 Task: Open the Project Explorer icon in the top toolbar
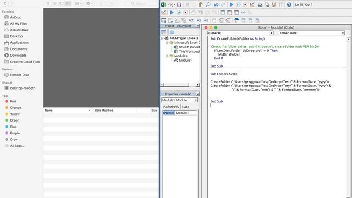click(260, 4)
